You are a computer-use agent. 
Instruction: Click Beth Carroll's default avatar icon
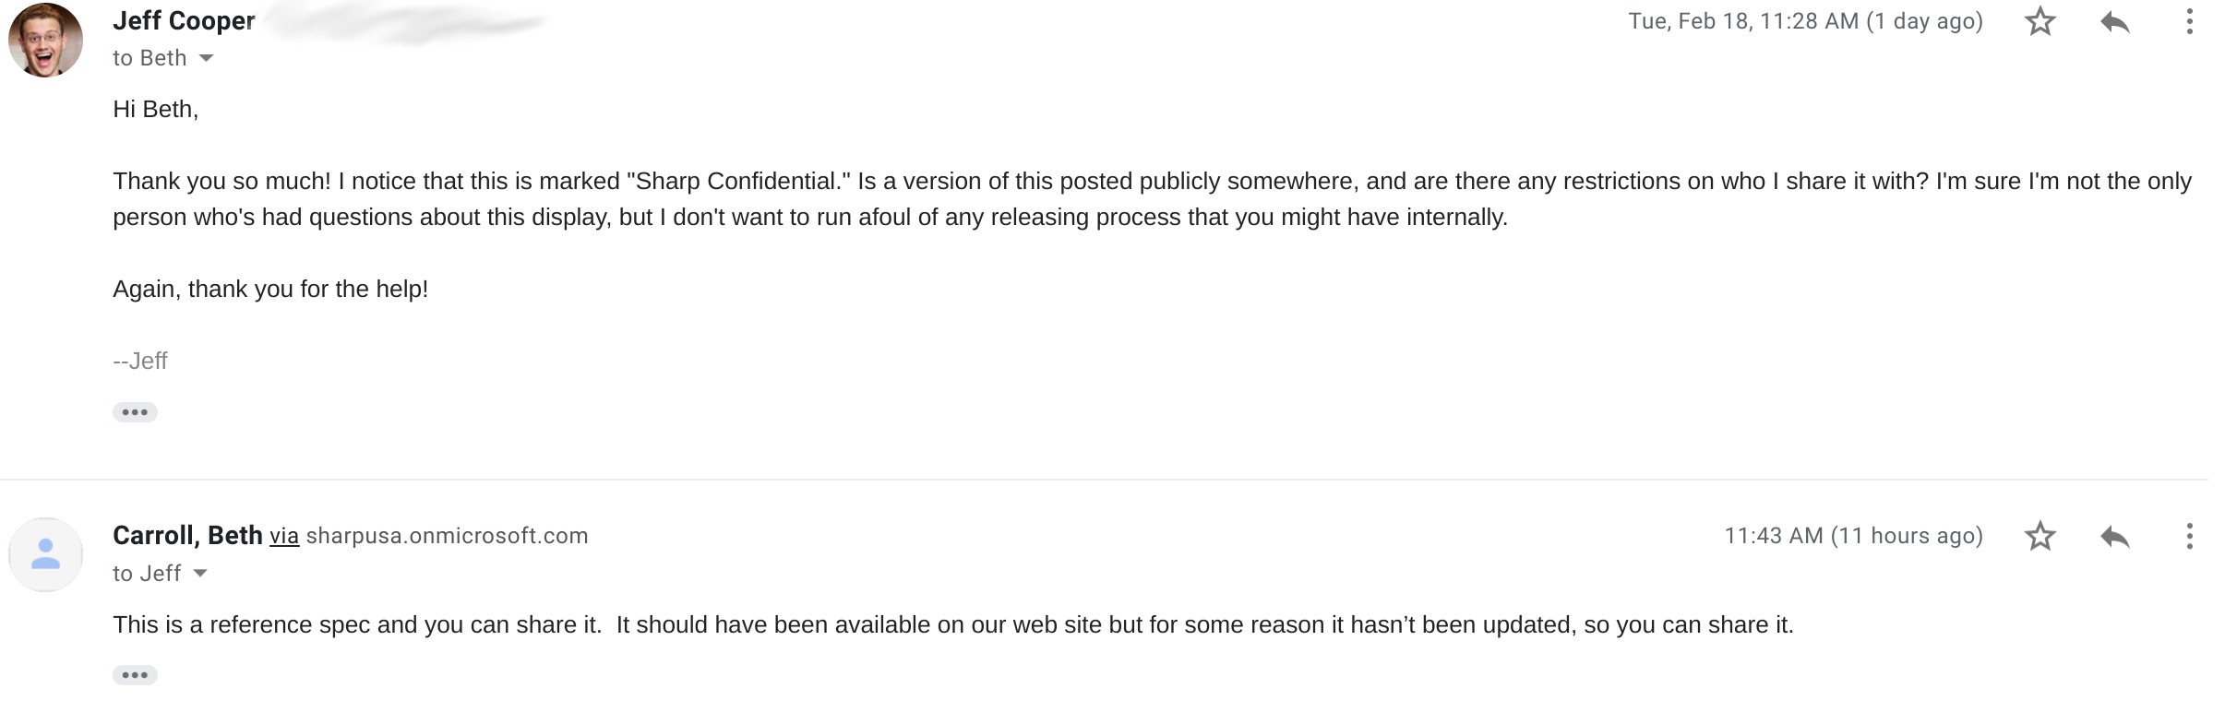point(45,554)
